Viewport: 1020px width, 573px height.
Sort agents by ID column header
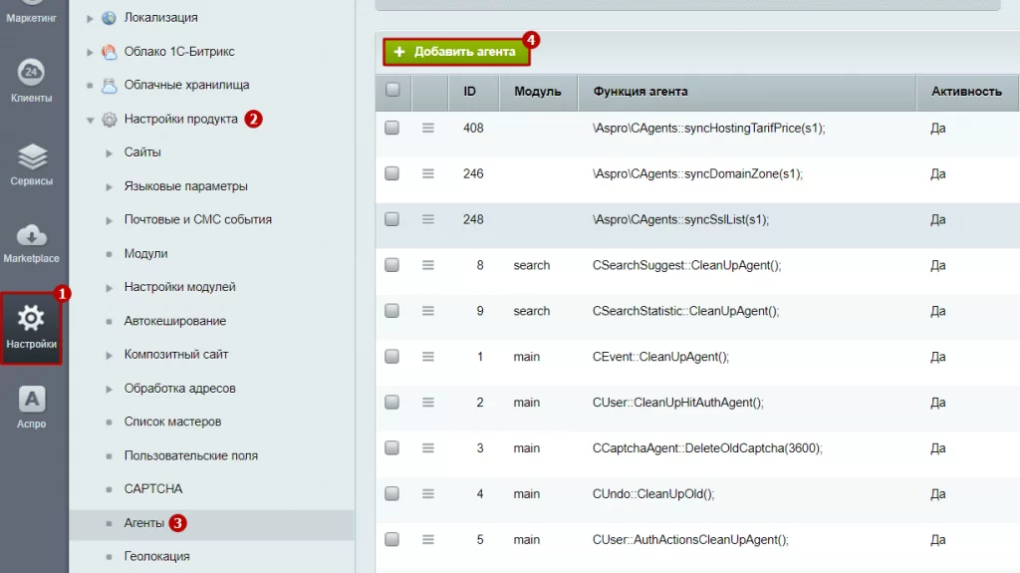469,92
